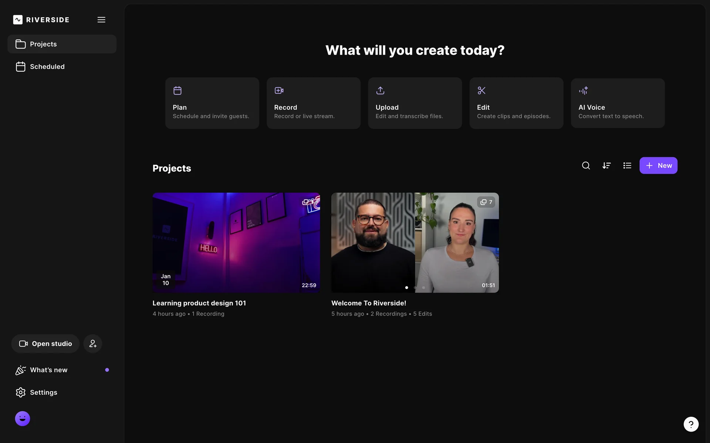Viewport: 710px width, 443px height.
Task: Click the Upload card arrow icon
Action: coord(380,90)
